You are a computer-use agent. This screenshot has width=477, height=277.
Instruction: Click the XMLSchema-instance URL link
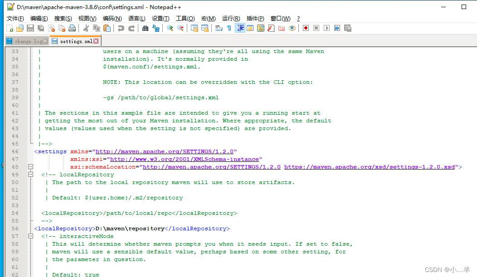coord(185,159)
